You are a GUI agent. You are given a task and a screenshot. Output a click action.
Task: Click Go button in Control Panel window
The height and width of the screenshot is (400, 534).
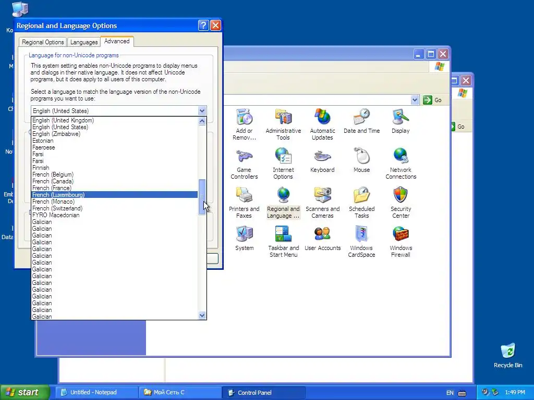pos(432,100)
